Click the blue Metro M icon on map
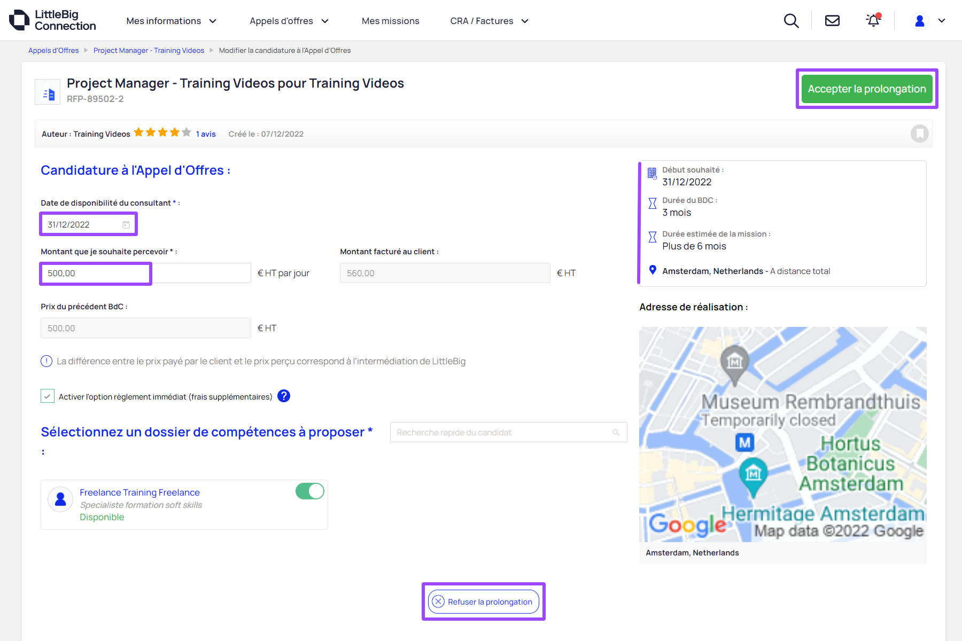 [x=744, y=442]
